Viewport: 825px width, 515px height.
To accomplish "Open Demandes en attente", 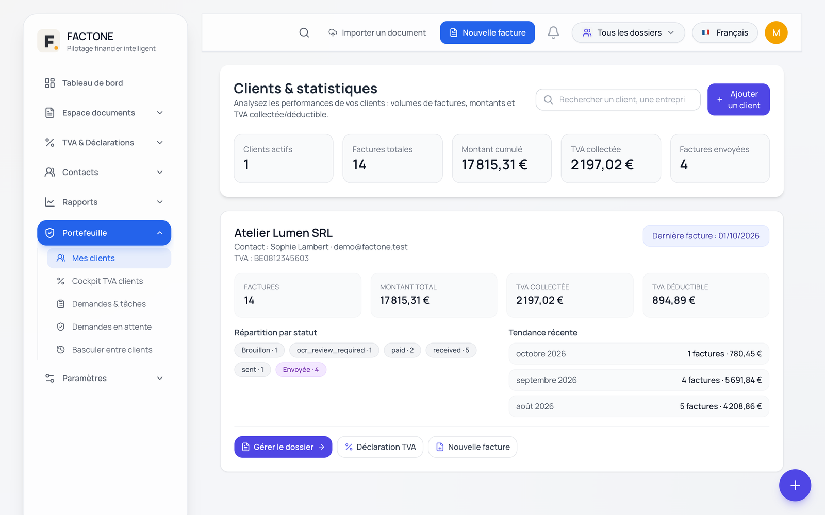I will 109,327.
